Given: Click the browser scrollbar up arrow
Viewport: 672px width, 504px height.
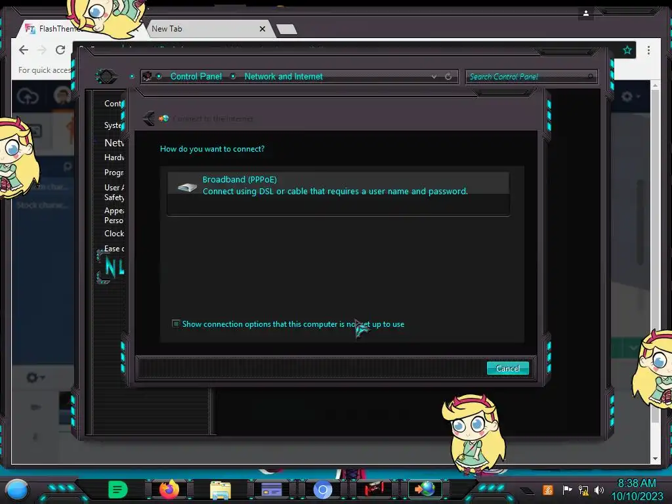Looking at the screenshot, I should pyautogui.click(x=655, y=85).
